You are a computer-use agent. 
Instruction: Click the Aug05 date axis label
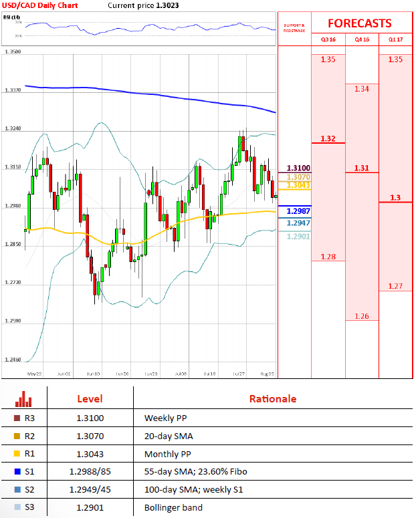coord(268,374)
